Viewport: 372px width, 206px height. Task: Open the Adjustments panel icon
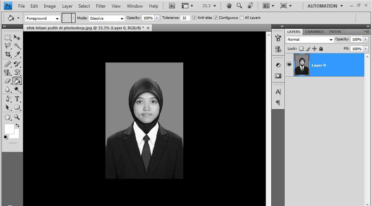coord(278,65)
